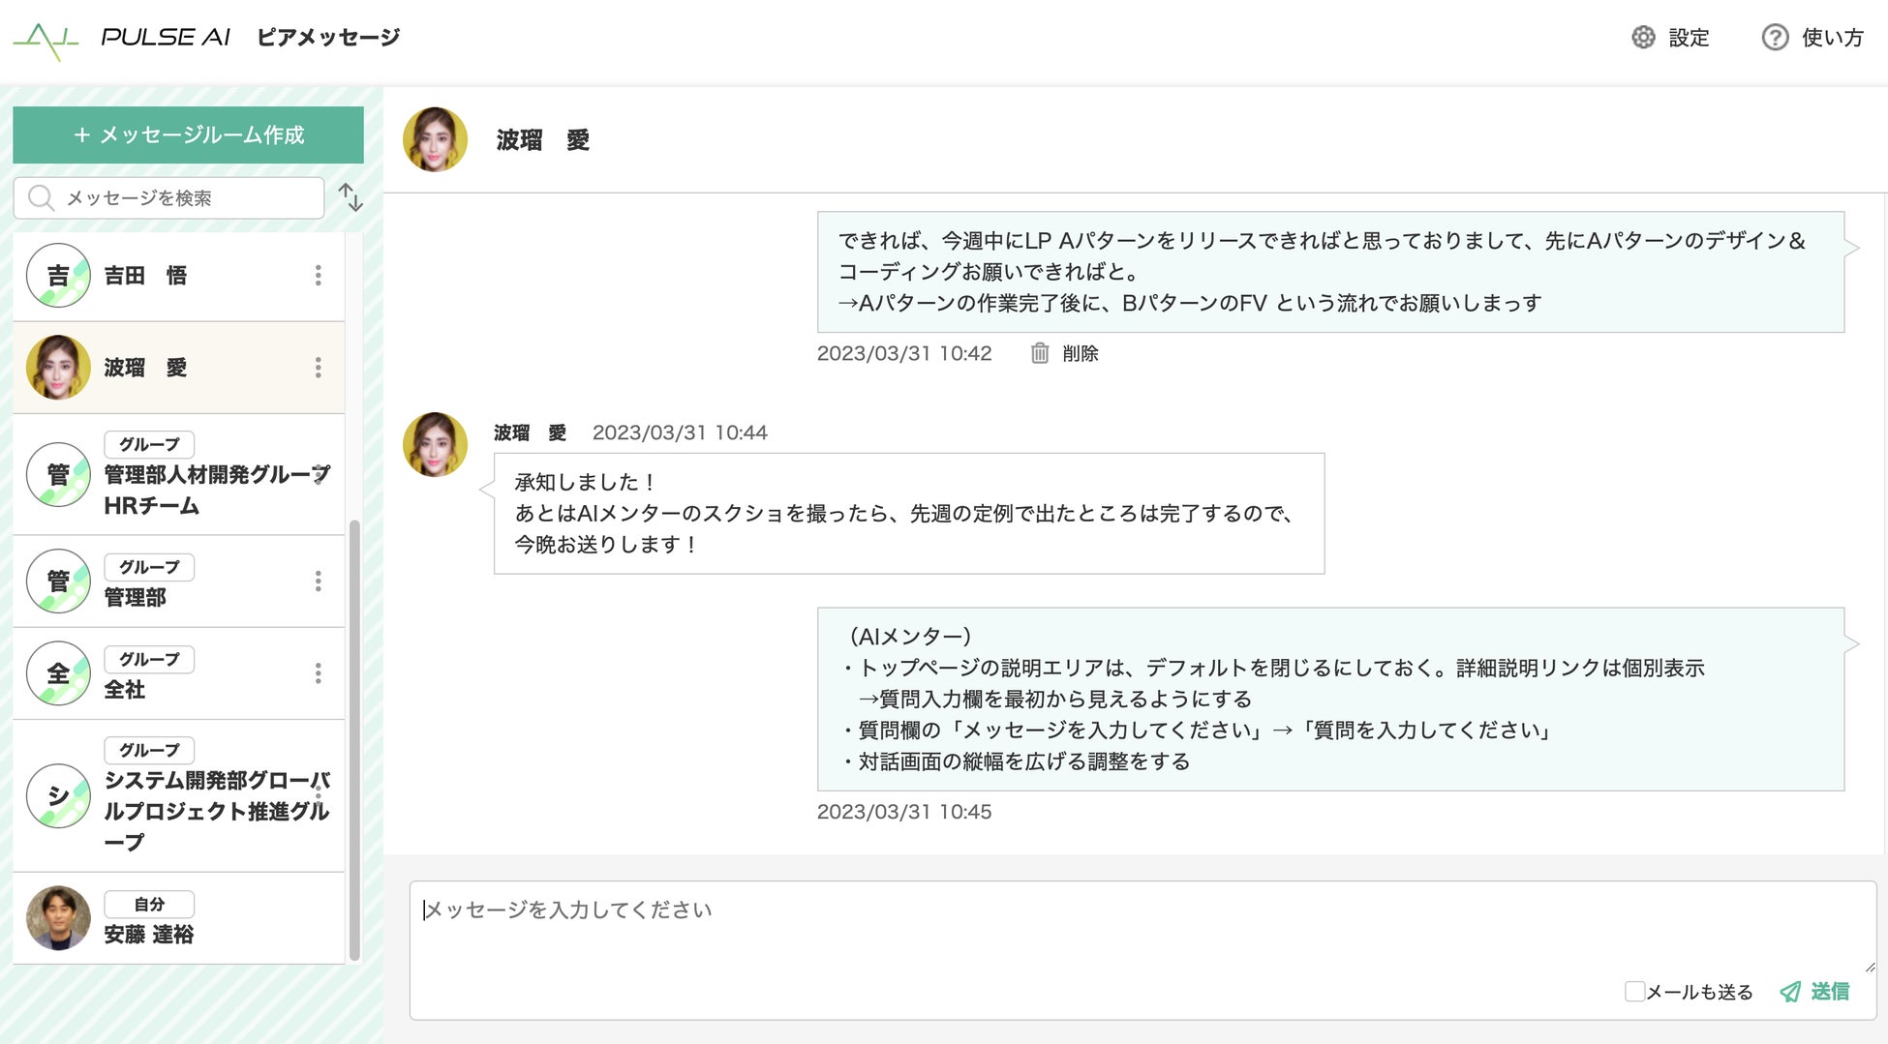
Task: Click the message input text area
Action: [1065, 929]
